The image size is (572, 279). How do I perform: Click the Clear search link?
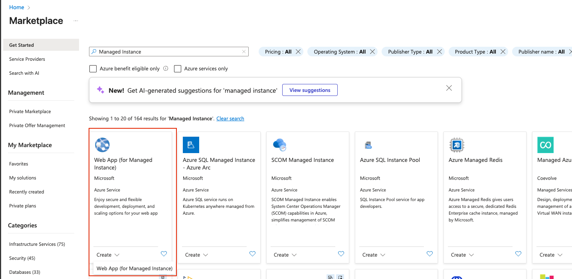pyautogui.click(x=230, y=119)
